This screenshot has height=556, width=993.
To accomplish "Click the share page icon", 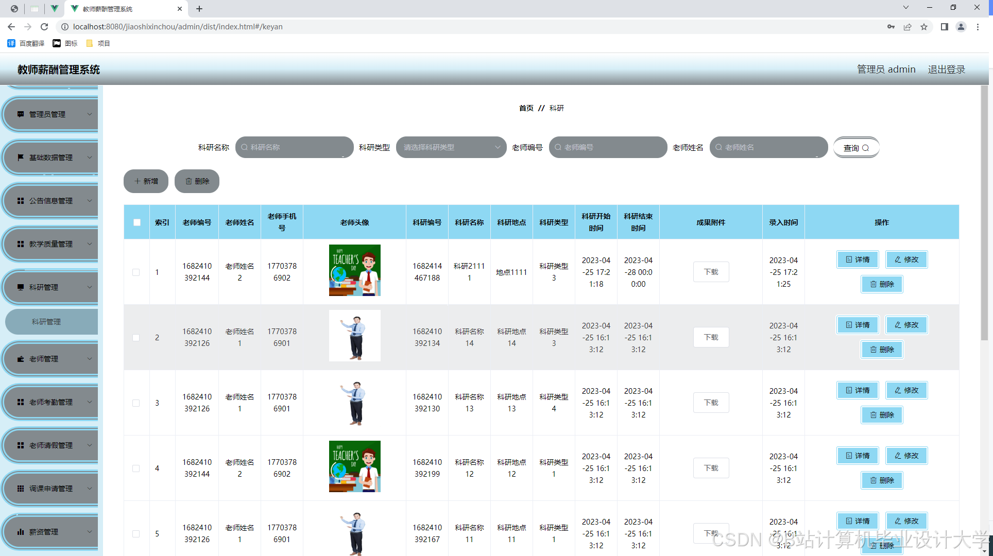I will [908, 27].
